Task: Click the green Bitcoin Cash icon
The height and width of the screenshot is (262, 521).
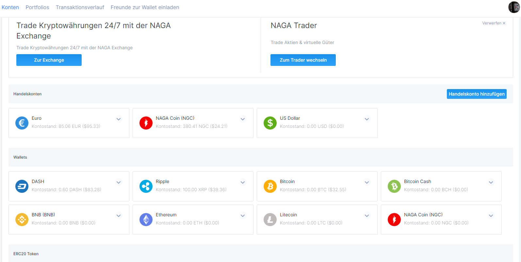Action: tap(394, 186)
